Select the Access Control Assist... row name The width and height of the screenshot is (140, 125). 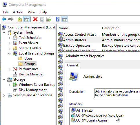(81, 35)
